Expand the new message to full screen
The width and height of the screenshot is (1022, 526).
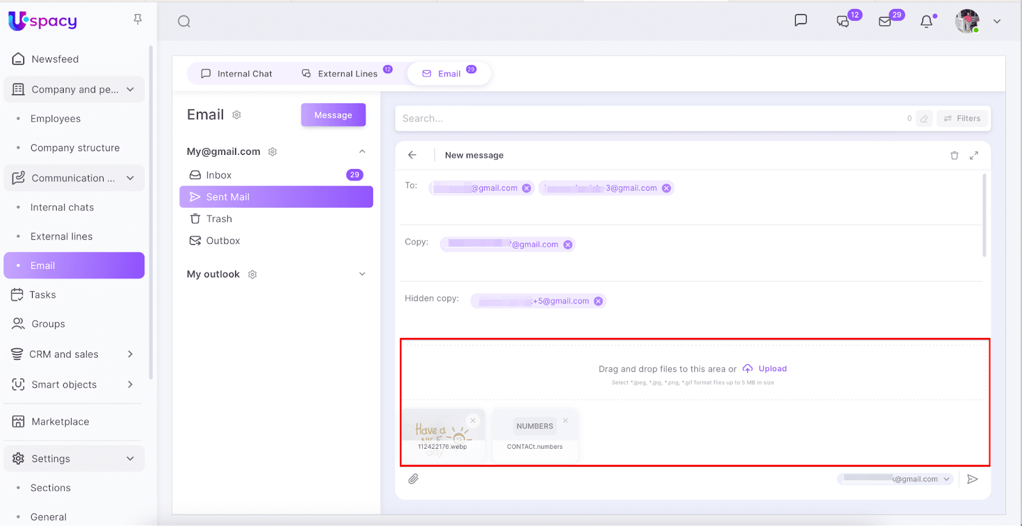974,156
